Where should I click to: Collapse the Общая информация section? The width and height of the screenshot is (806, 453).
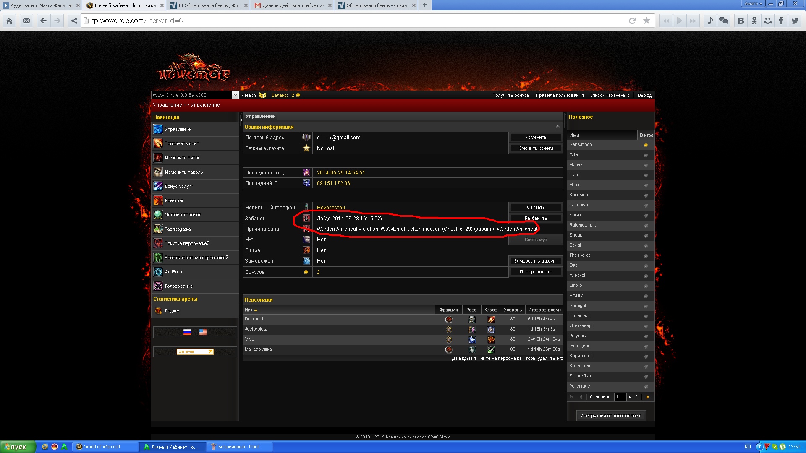(x=558, y=127)
